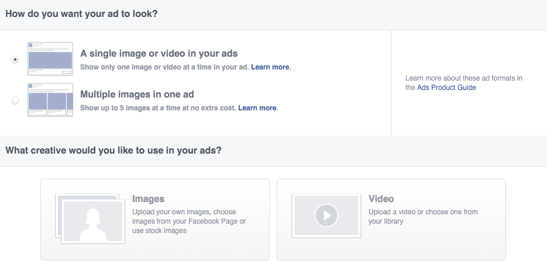Click the "Images" title in creative card
This screenshot has width=547, height=268.
click(149, 199)
